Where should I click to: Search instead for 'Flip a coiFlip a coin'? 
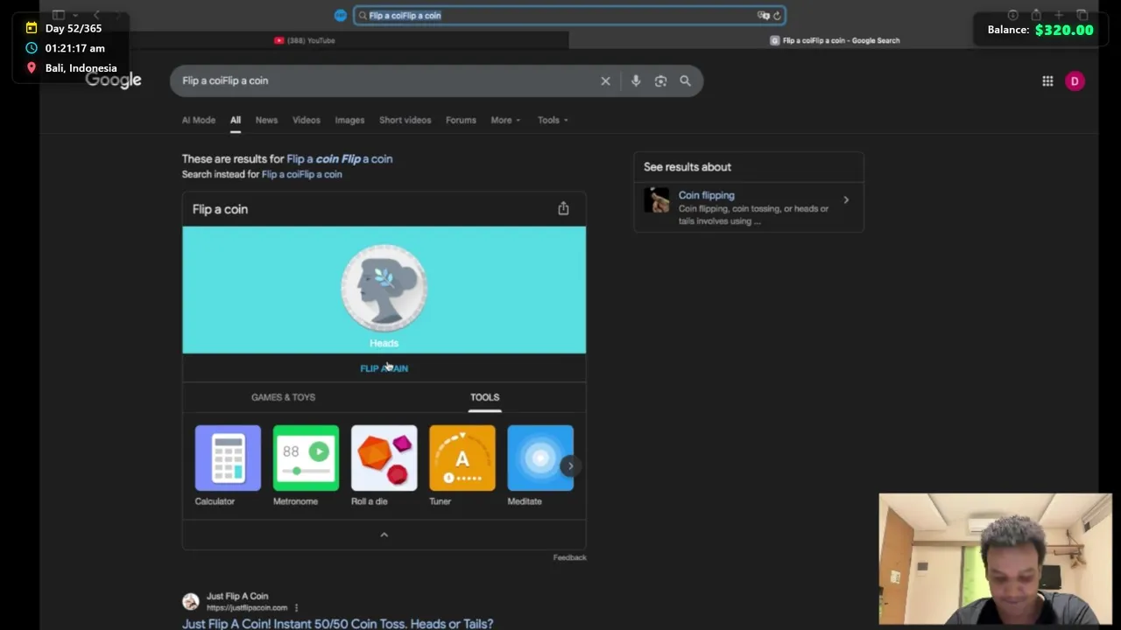pos(301,174)
